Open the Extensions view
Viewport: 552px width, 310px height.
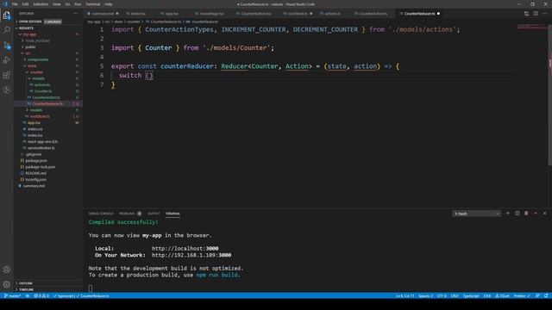coord(7,75)
